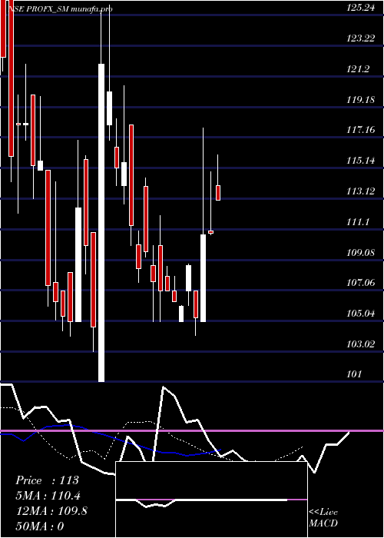Click the 'Price : 113' readout

click(x=48, y=480)
